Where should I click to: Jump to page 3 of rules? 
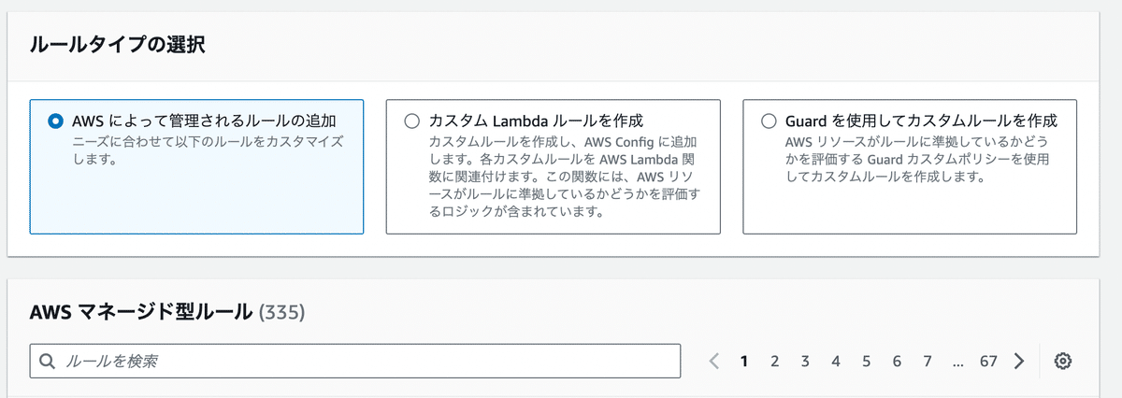click(x=805, y=362)
